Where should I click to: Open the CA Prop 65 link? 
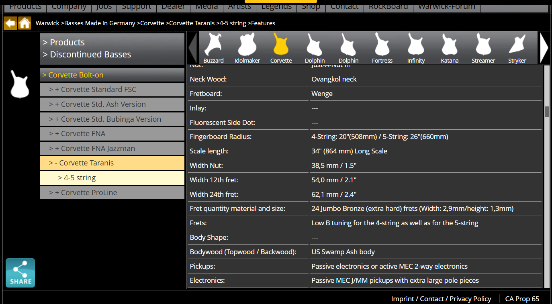tap(522, 299)
